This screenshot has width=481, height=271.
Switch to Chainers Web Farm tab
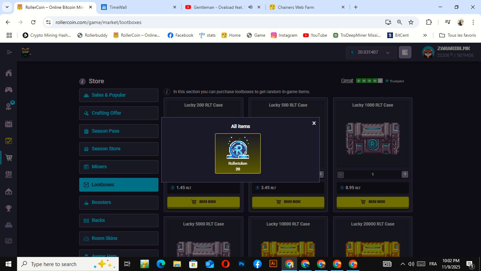pyautogui.click(x=307, y=7)
